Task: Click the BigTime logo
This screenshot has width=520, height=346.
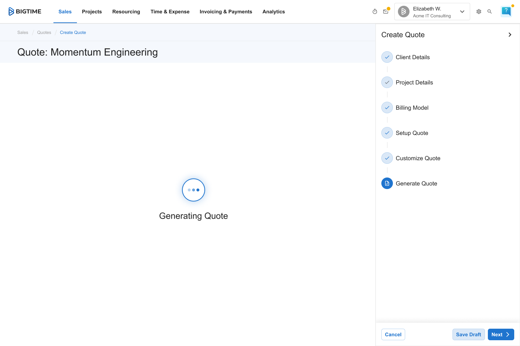Action: coord(25,12)
